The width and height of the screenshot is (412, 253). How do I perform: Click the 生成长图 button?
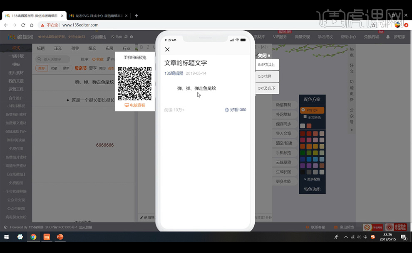click(283, 172)
